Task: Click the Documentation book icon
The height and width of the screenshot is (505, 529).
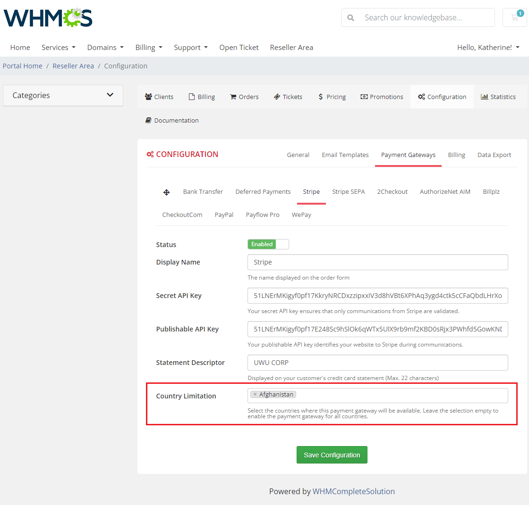Action: click(148, 120)
